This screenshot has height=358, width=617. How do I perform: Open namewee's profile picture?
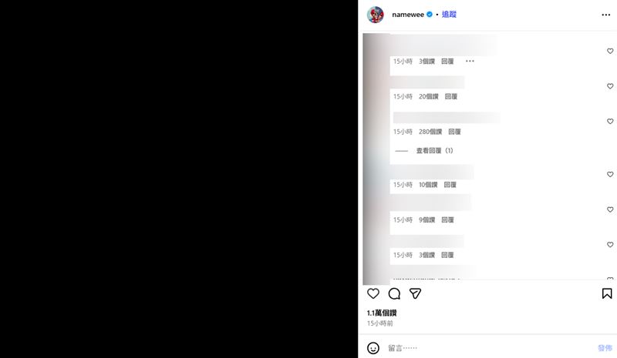pyautogui.click(x=376, y=15)
